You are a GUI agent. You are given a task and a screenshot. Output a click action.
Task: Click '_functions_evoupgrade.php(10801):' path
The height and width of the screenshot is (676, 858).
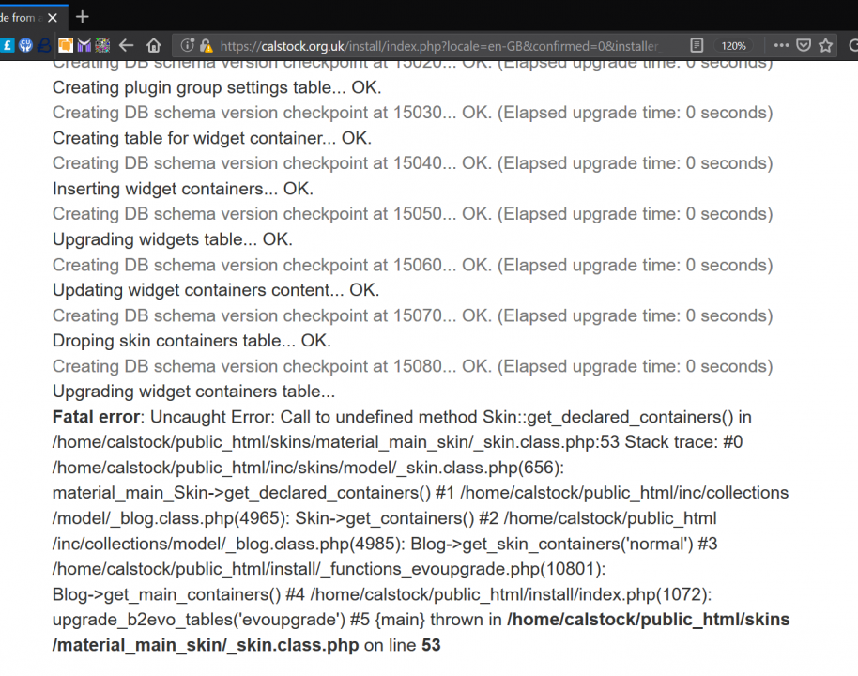click(464, 569)
